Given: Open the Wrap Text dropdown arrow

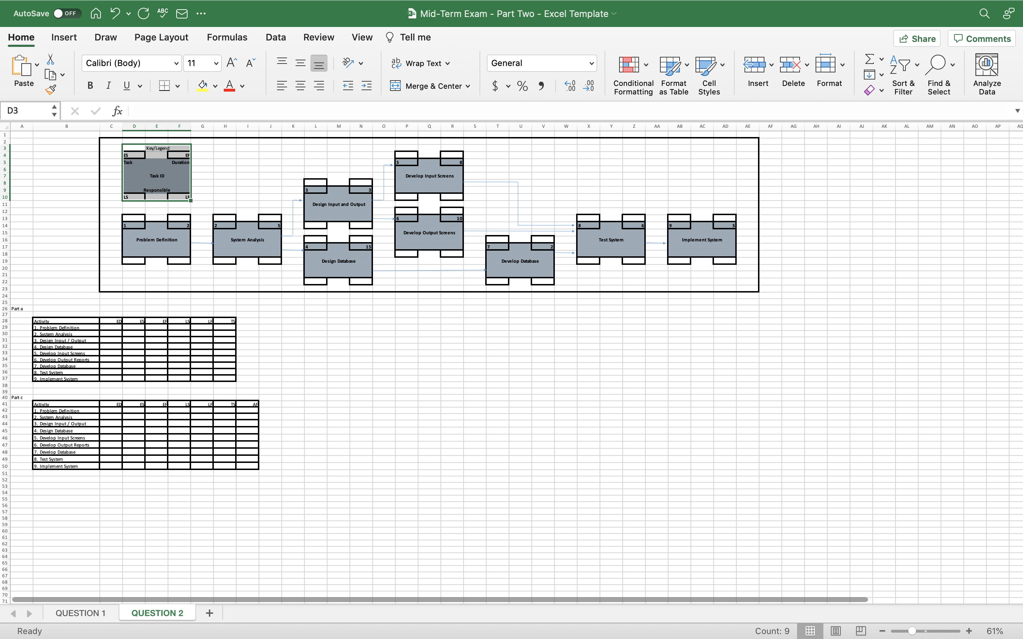Looking at the screenshot, I should click(448, 64).
